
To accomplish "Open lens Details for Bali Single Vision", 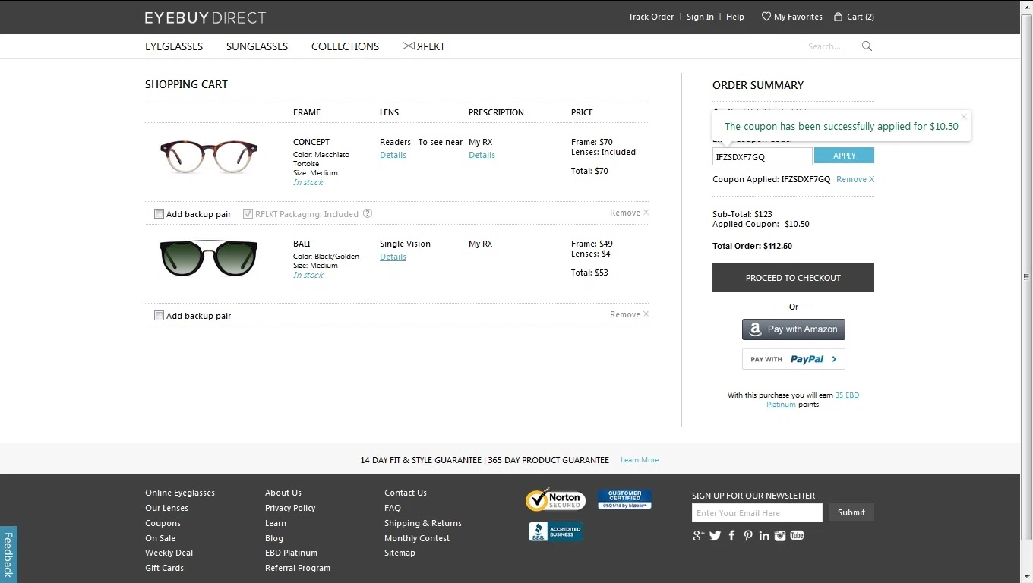I will click(x=393, y=257).
